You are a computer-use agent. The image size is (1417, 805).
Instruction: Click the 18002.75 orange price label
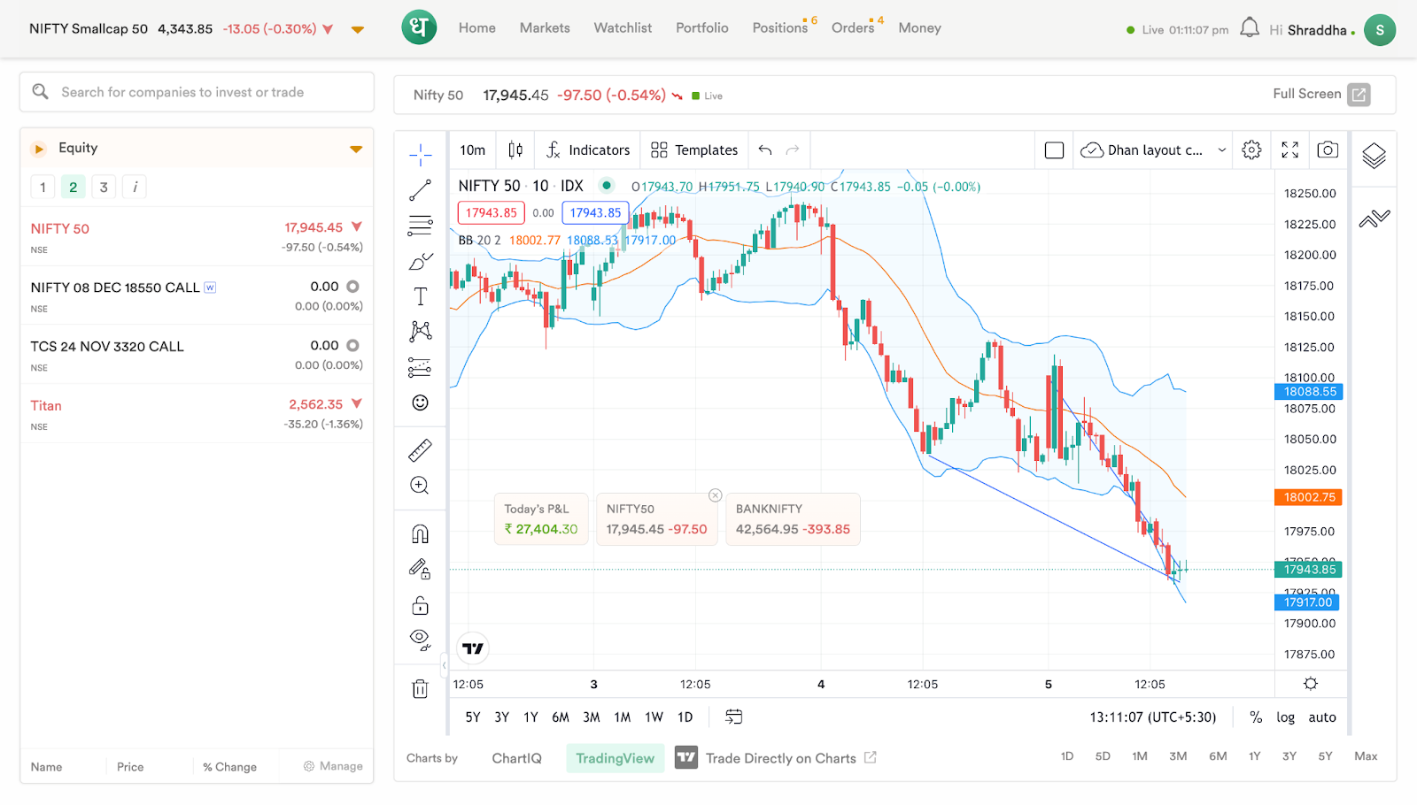(x=1308, y=497)
